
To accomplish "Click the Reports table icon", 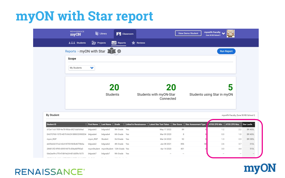I will (114, 43).
